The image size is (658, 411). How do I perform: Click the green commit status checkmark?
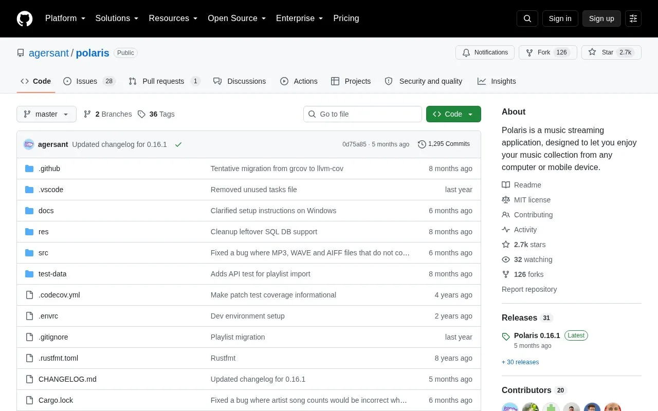[x=178, y=144]
